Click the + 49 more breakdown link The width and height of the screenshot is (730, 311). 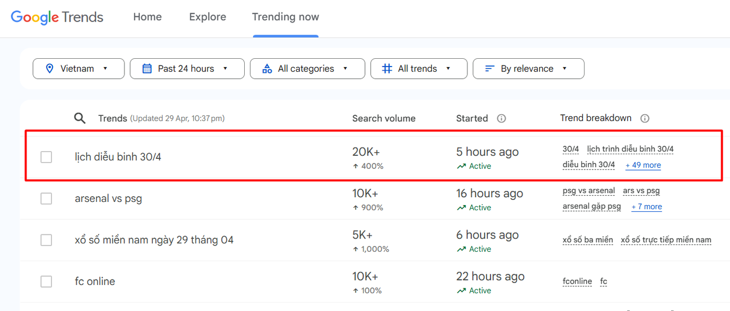tap(643, 165)
